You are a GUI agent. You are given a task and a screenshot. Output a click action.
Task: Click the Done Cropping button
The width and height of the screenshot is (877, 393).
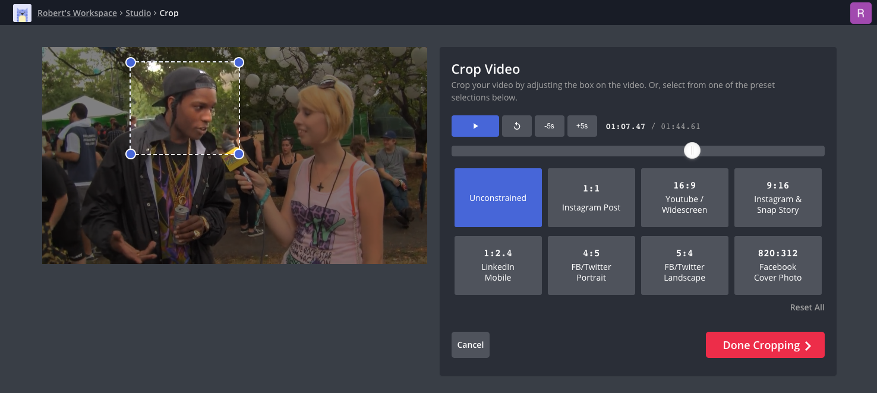click(x=765, y=345)
